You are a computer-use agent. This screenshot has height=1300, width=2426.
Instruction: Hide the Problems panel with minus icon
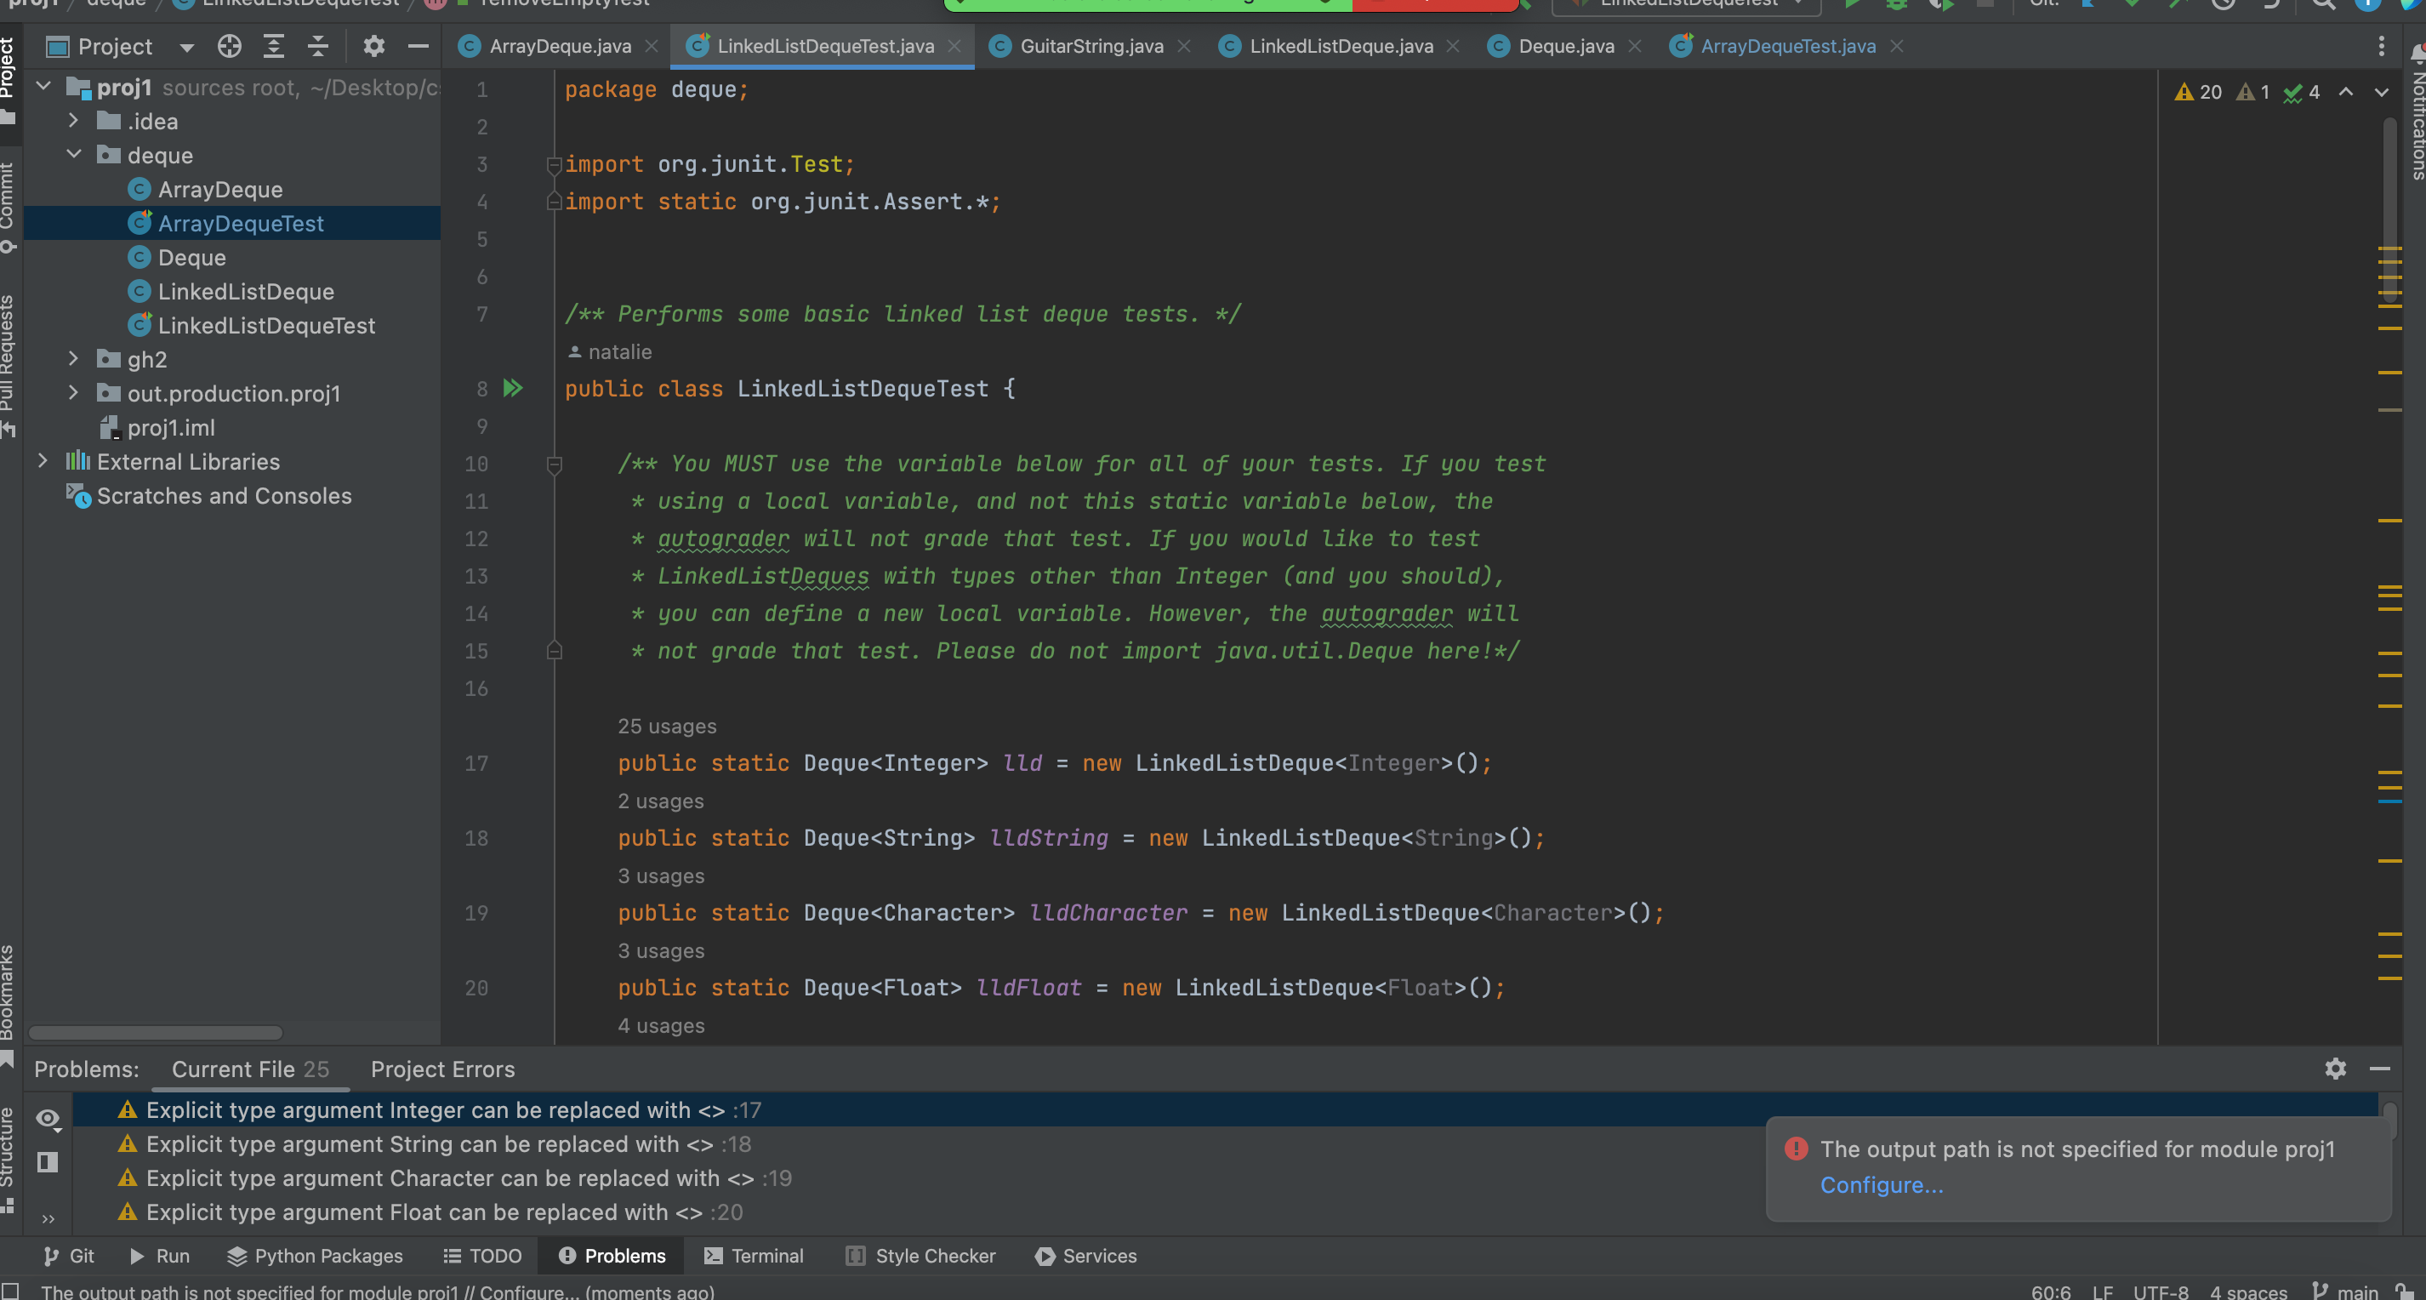pos(2379,1069)
